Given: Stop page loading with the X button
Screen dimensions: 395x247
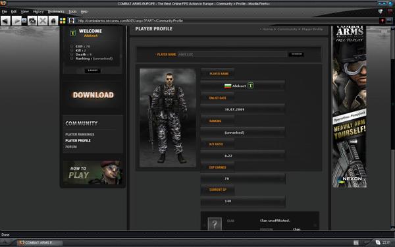Looking at the screenshot, I should (x=43, y=20).
